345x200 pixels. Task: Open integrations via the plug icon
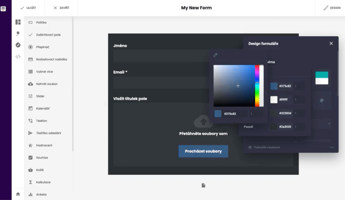click(x=18, y=33)
